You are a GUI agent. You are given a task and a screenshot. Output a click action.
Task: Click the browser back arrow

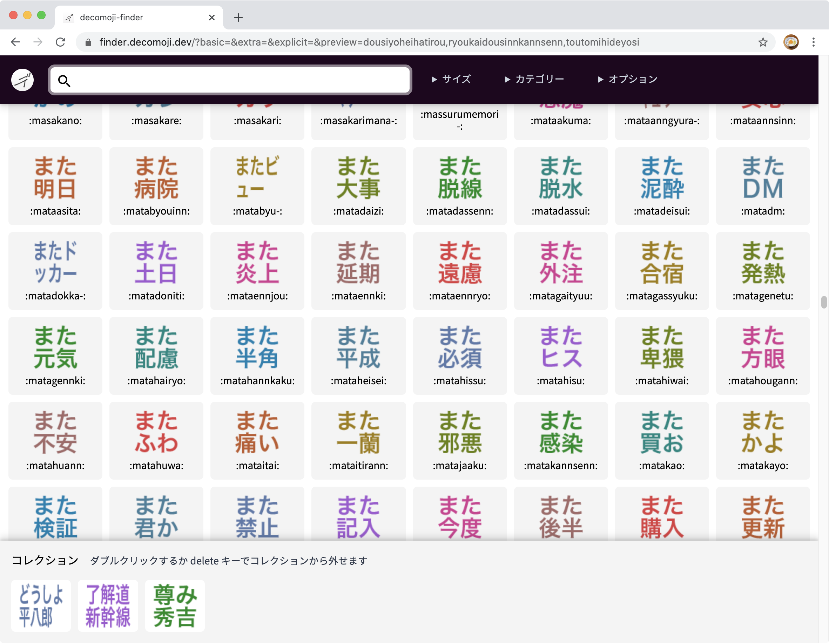[x=15, y=42]
